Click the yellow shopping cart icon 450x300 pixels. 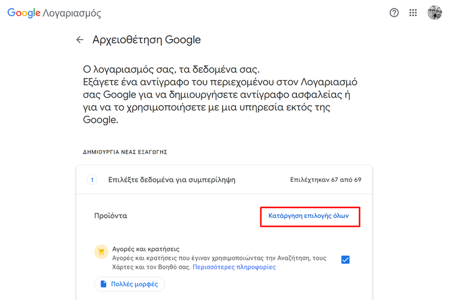[x=101, y=252]
